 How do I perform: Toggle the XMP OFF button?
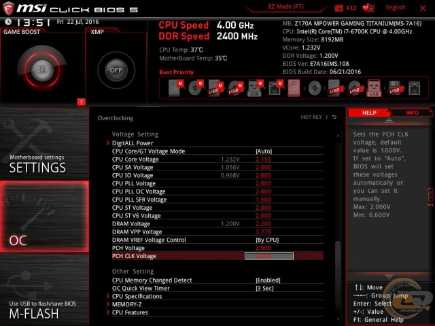(x=116, y=70)
